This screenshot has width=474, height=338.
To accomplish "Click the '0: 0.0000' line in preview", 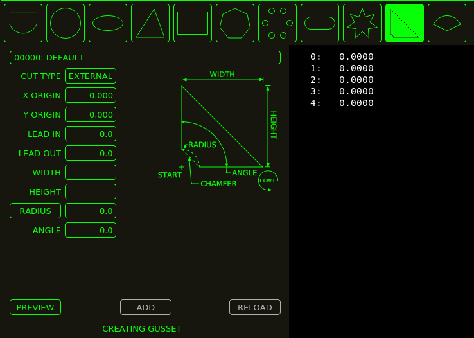I will click(342, 57).
